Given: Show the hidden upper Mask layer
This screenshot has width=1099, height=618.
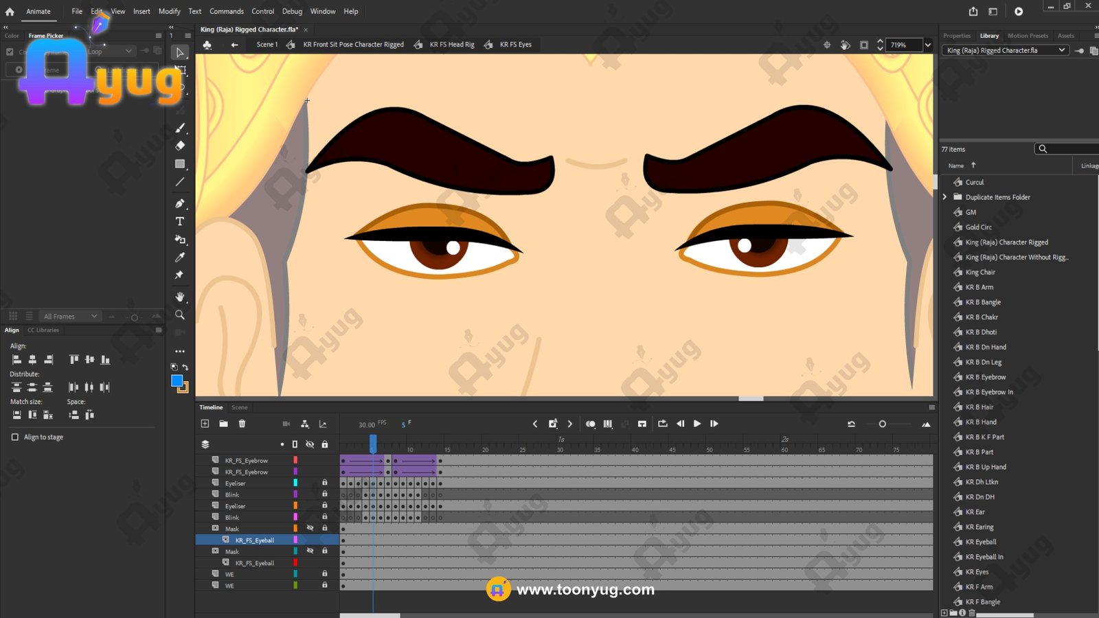Looking at the screenshot, I should [310, 528].
